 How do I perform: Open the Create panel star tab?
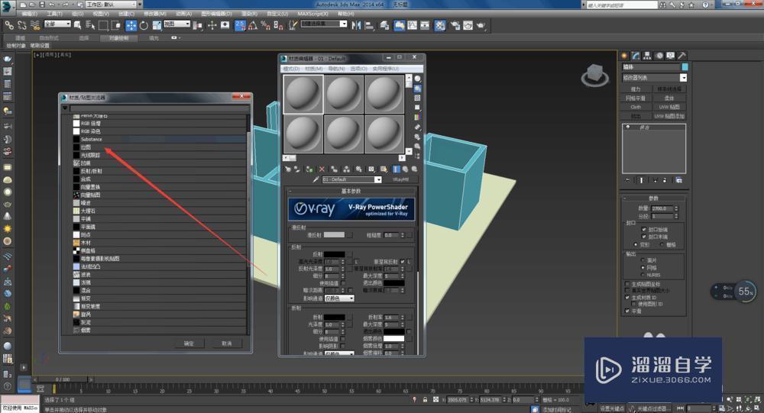pyautogui.click(x=624, y=56)
